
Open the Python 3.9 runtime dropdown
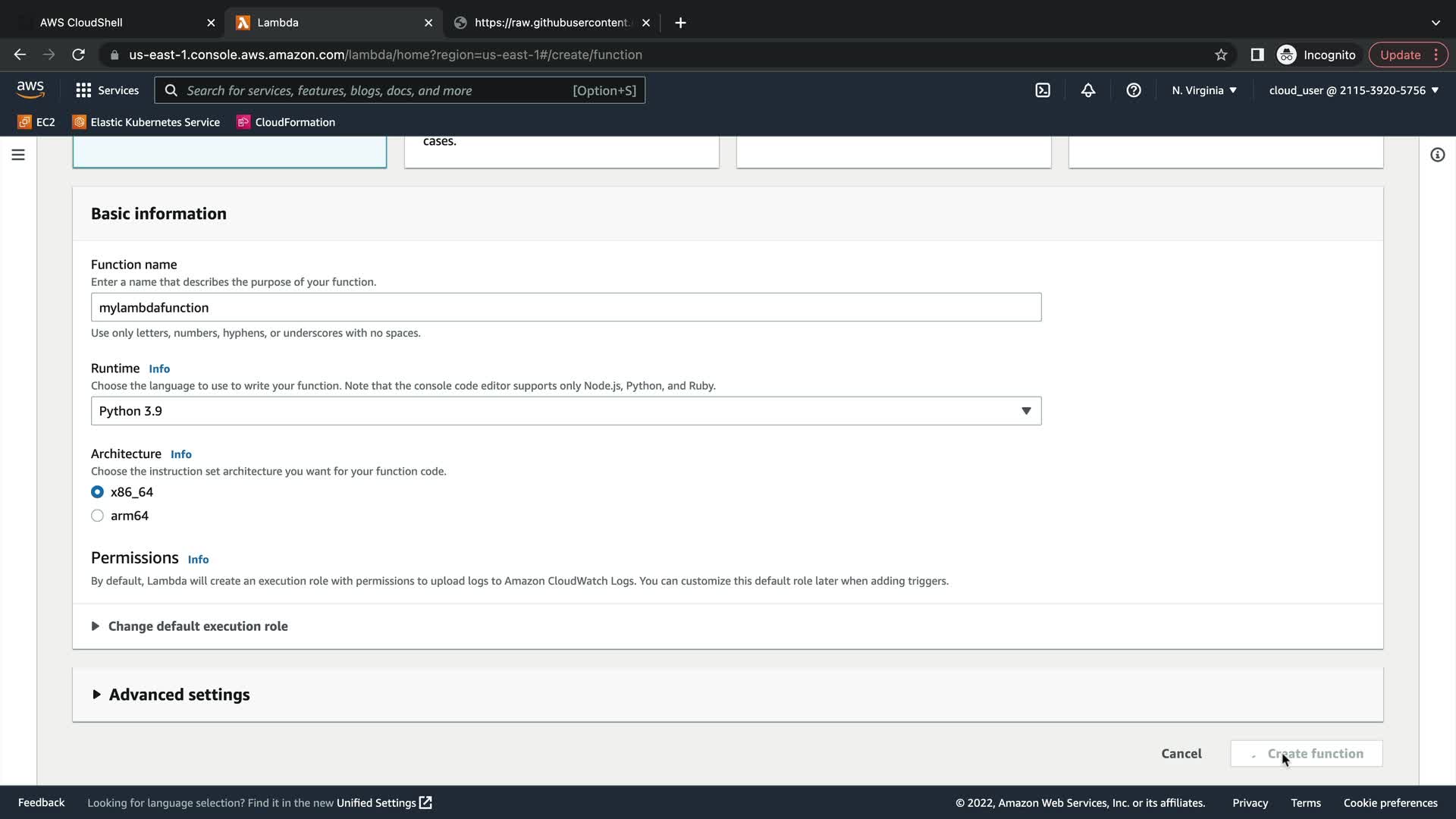566,411
